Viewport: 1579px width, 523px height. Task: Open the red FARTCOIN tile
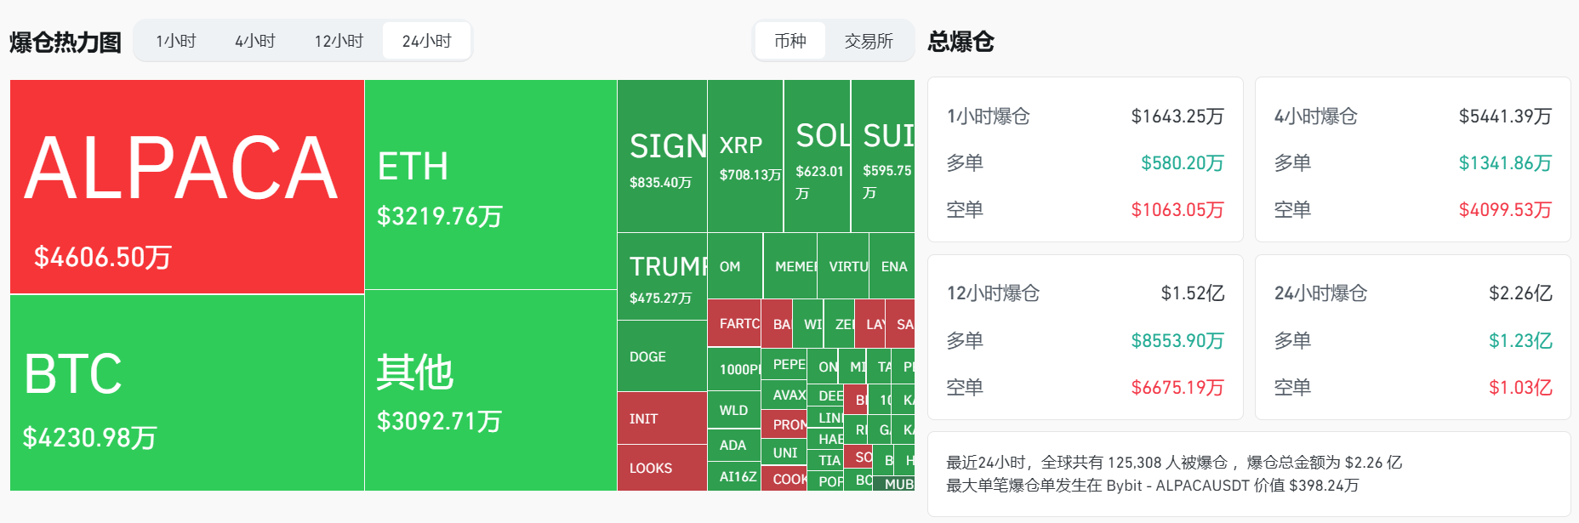[734, 323]
